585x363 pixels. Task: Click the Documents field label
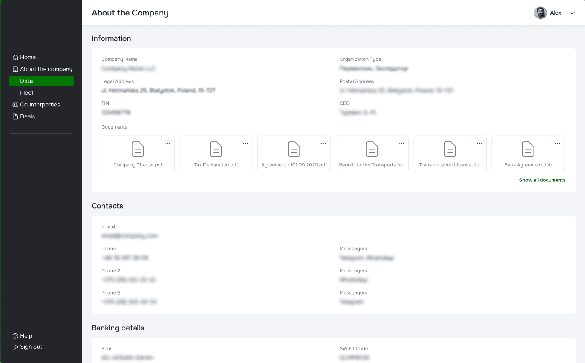[114, 127]
